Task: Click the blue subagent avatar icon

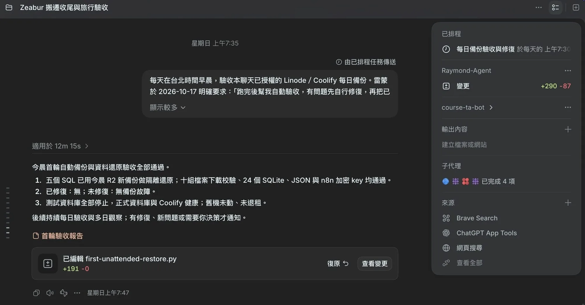Action: (445, 181)
